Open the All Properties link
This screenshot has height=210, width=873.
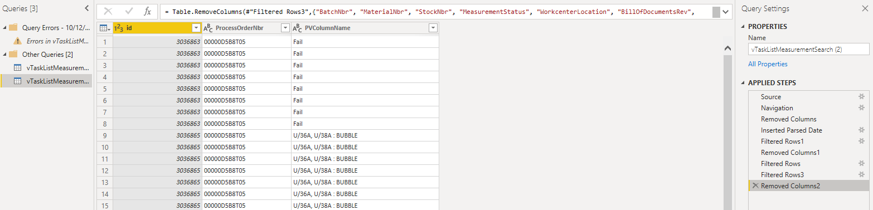coord(768,64)
